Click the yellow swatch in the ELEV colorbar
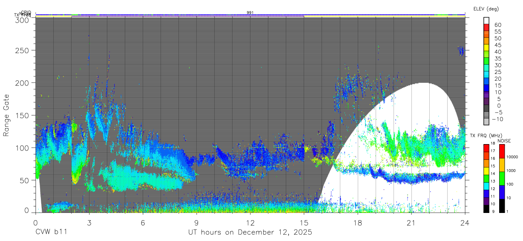The height and width of the screenshot is (241, 523). pyautogui.click(x=486, y=48)
